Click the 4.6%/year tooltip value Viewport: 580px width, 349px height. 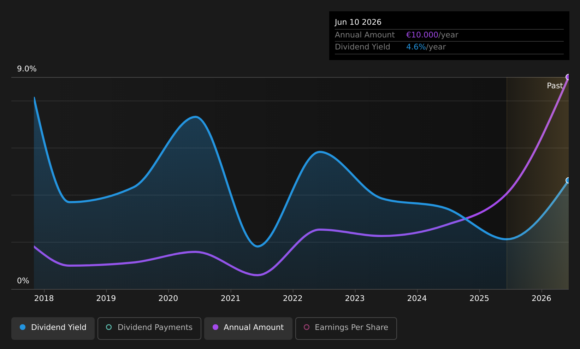(426, 47)
